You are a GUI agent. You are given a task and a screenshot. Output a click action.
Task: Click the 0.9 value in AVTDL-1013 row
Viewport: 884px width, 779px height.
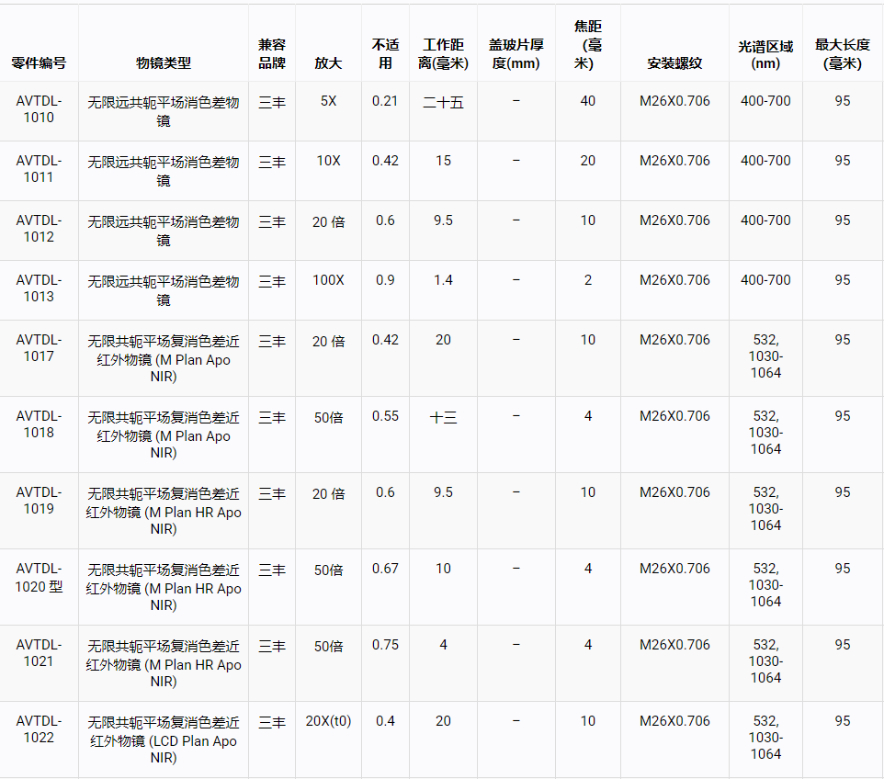[x=385, y=280]
